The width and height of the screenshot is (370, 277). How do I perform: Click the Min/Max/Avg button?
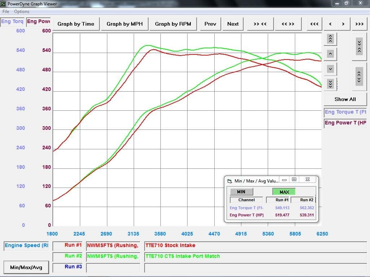pyautogui.click(x=26, y=267)
